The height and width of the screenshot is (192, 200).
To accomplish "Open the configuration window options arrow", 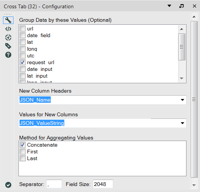I will click(169, 6).
